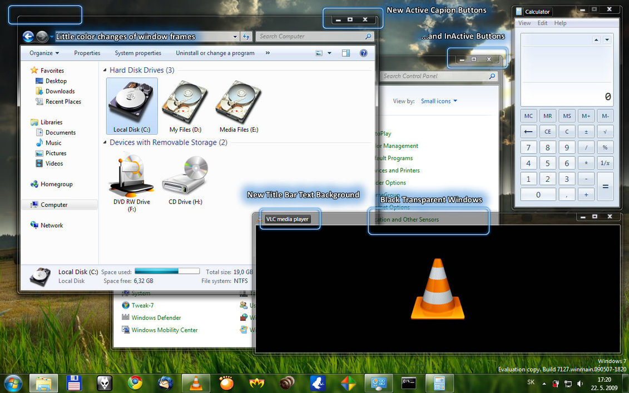This screenshot has width=629, height=393.
Task: Click the volume speaker icon in system tray
Action: click(580, 384)
